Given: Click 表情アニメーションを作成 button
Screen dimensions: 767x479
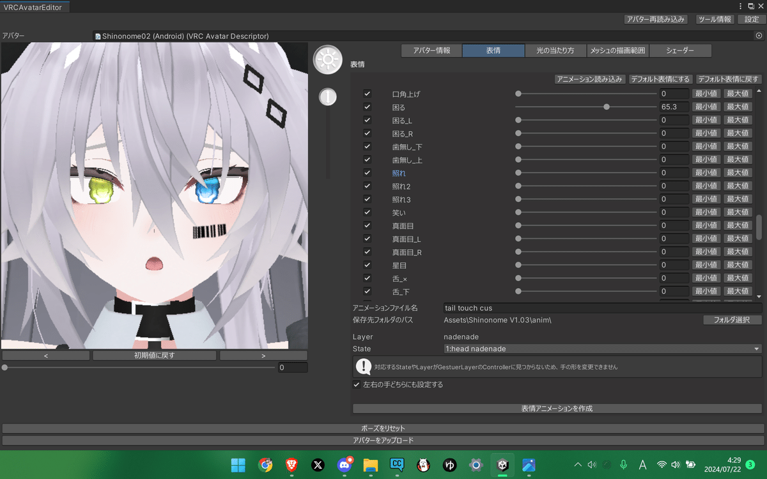Looking at the screenshot, I should [x=557, y=408].
